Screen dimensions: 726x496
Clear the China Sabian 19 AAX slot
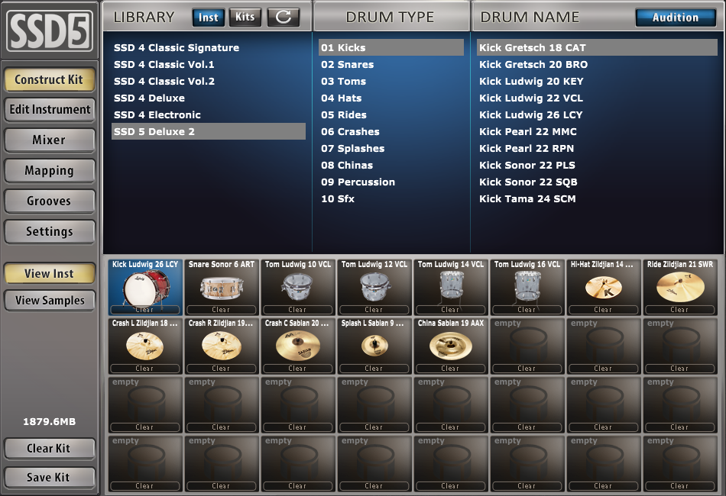click(451, 369)
